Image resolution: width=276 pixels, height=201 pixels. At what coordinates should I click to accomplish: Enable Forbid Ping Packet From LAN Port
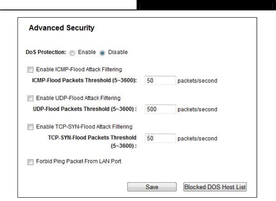pyautogui.click(x=30, y=162)
